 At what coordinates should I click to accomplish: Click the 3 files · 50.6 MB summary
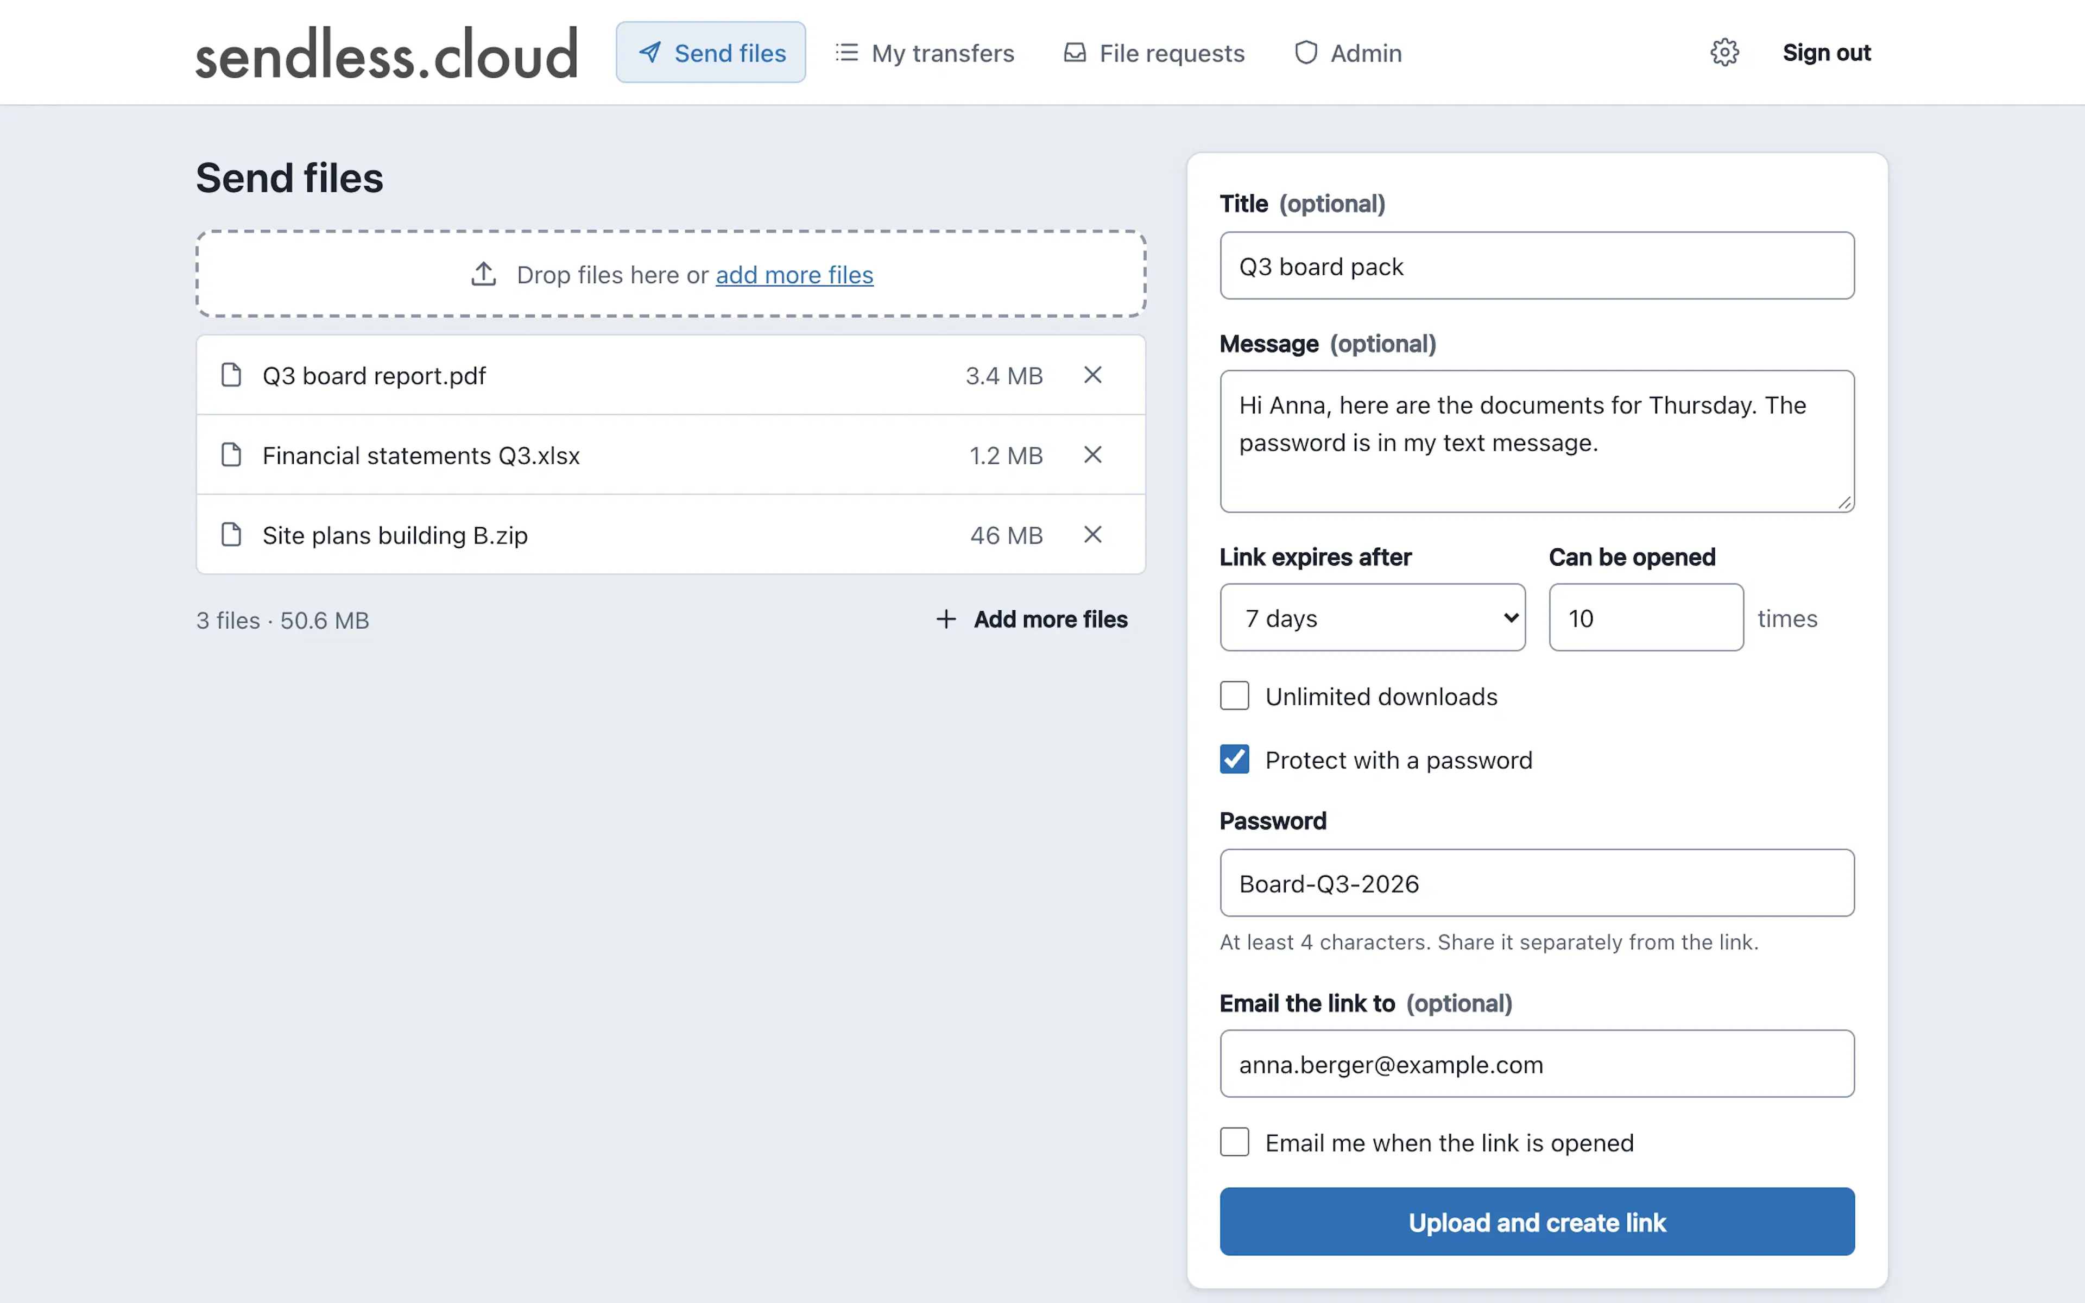pos(282,621)
